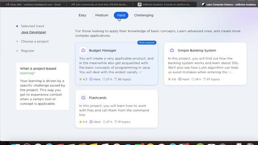Click the '96 topics' text
The height and width of the screenshot is (145, 258).
point(125,79)
